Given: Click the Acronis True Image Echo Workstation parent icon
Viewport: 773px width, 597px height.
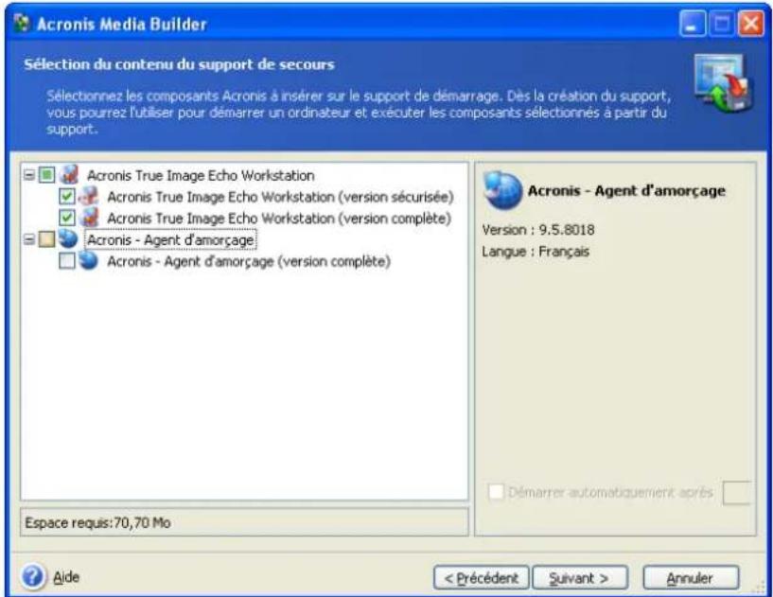Looking at the screenshot, I should (x=69, y=175).
